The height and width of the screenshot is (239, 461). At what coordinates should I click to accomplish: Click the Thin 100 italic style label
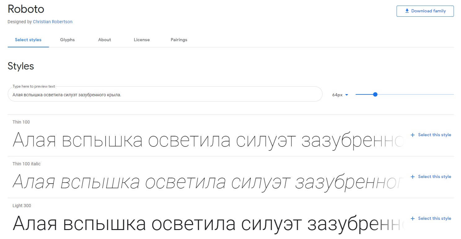[x=26, y=164]
